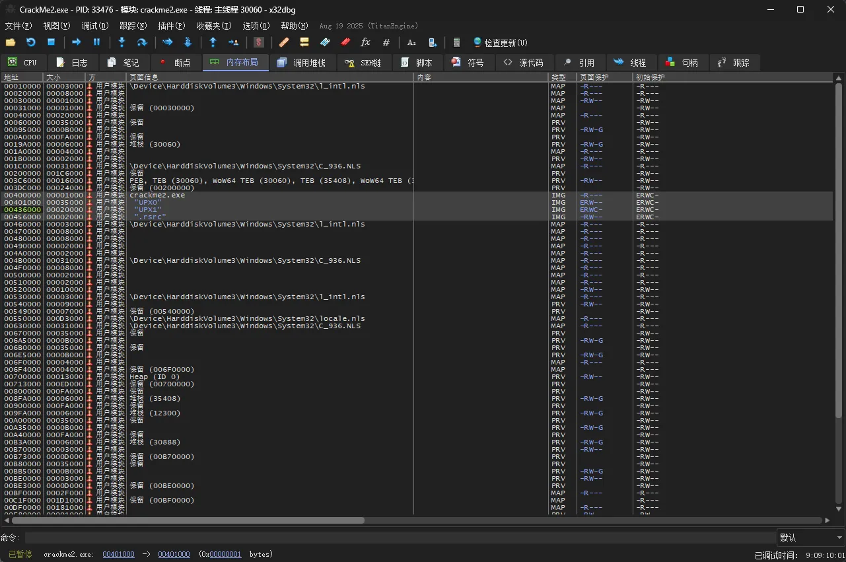Switch to the 句柄 handles tab
This screenshot has height=562, width=846.
point(683,63)
